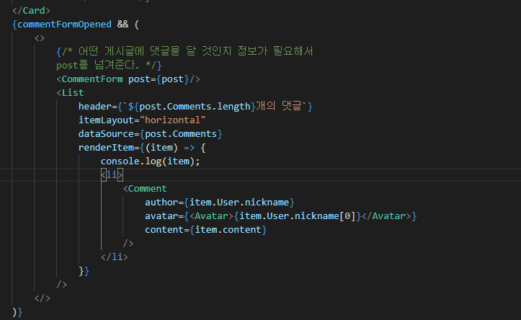The width and height of the screenshot is (521, 320).
Task: Click the commentFormOpened variable
Action: (x=64, y=25)
